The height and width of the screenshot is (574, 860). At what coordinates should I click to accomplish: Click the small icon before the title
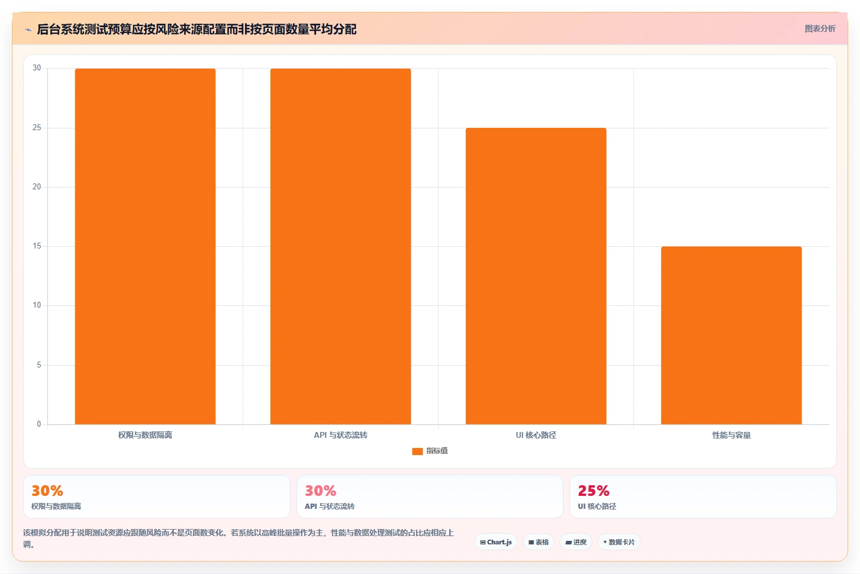click(x=28, y=30)
